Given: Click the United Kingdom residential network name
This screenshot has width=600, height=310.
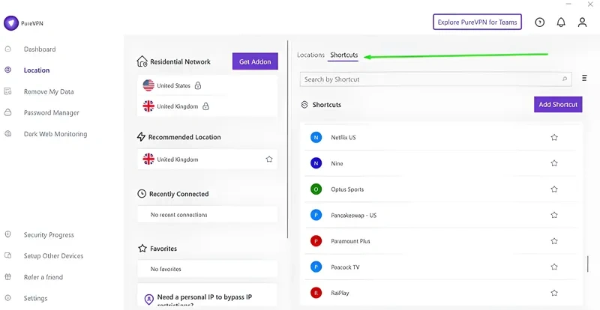Looking at the screenshot, I should (x=178, y=106).
